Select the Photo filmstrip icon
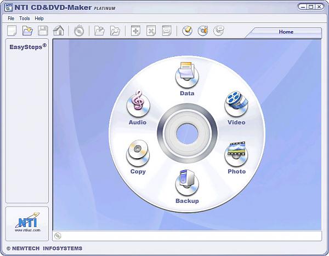Screen dimensions: 329x256 click(236, 154)
